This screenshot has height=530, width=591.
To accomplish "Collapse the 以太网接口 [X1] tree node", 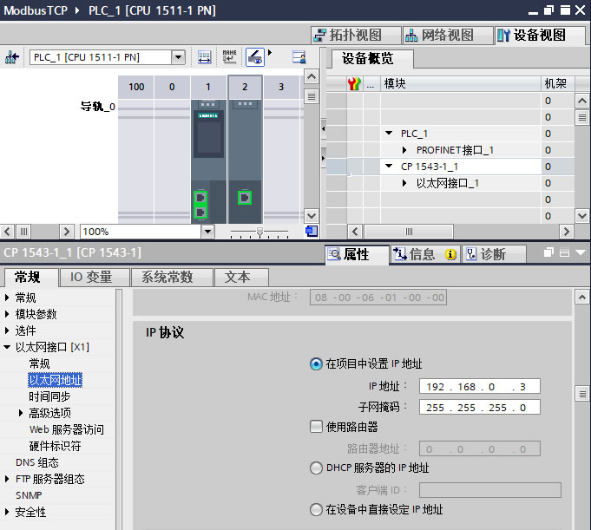I will [x=7, y=347].
